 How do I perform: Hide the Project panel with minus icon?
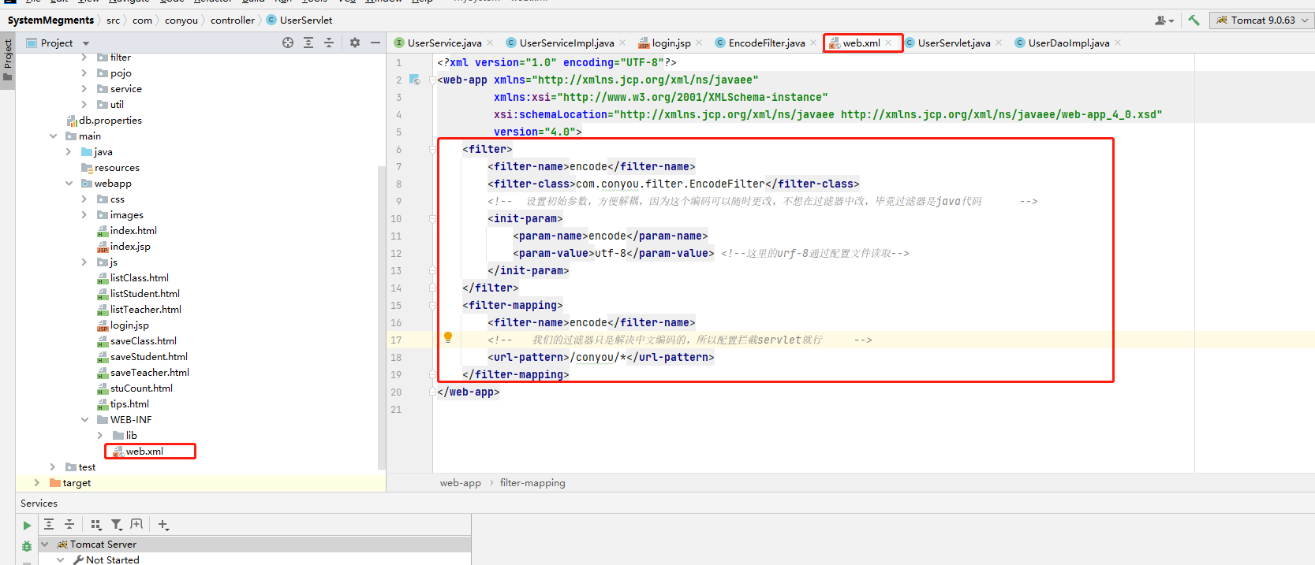375,43
